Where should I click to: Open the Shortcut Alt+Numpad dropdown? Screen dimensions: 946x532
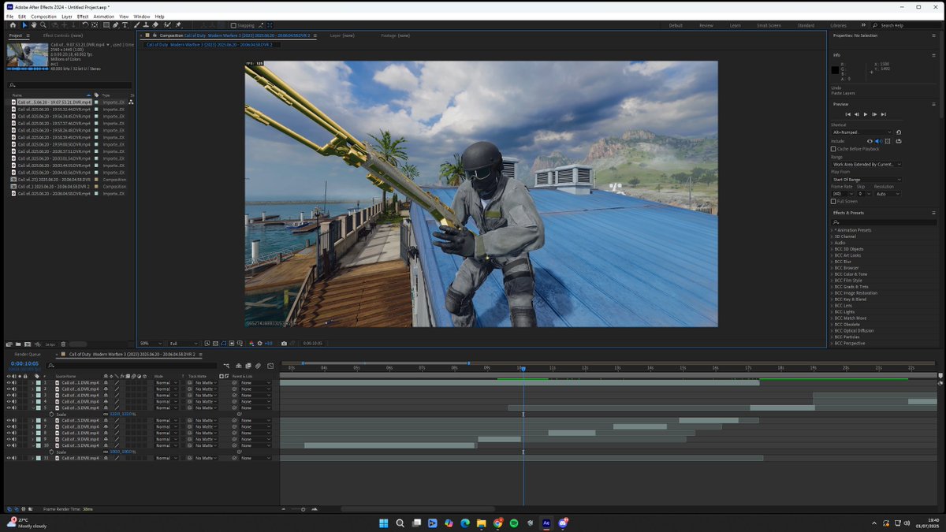pos(862,132)
